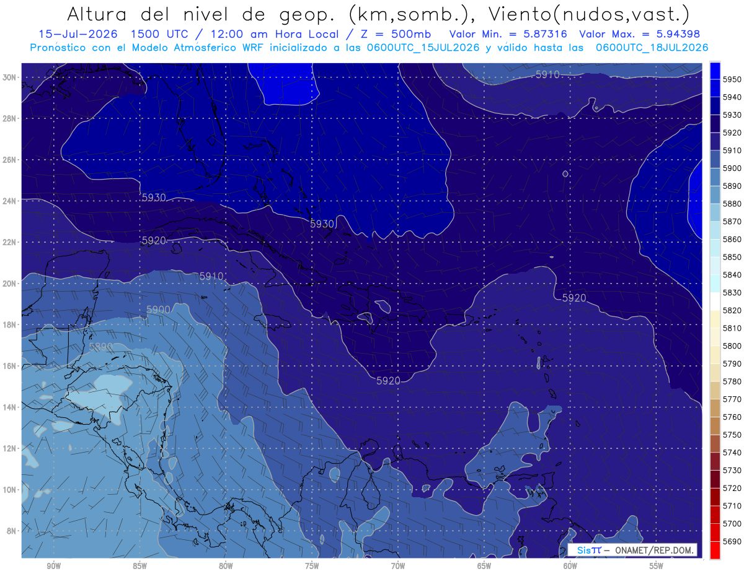Pick the red swatch below 5690
Screen dimensions: 744x574
pos(715,550)
